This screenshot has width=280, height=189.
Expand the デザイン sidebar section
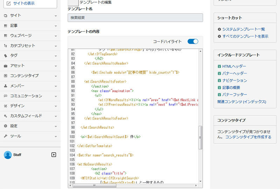pos(56,106)
